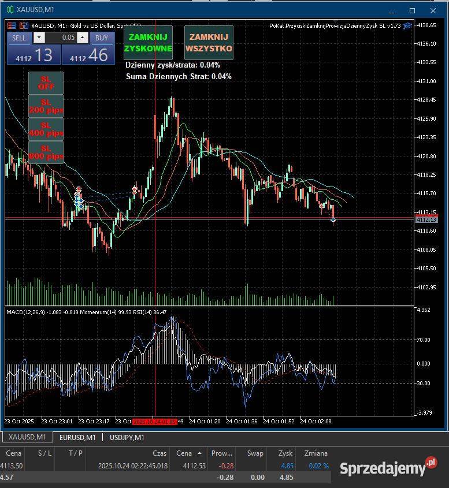Decrease lot volume with down arrow
Image resolution: width=449 pixels, height=488 pixels.
pyautogui.click(x=39, y=38)
